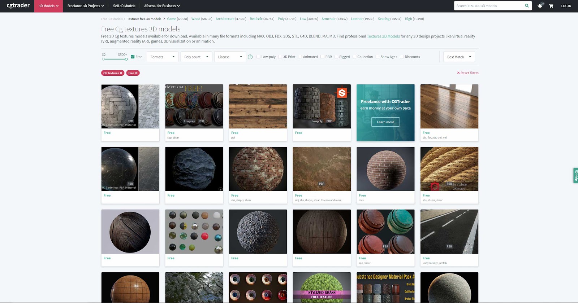Click the maximum price slider handle
The width and height of the screenshot is (578, 303).
(x=126, y=59)
